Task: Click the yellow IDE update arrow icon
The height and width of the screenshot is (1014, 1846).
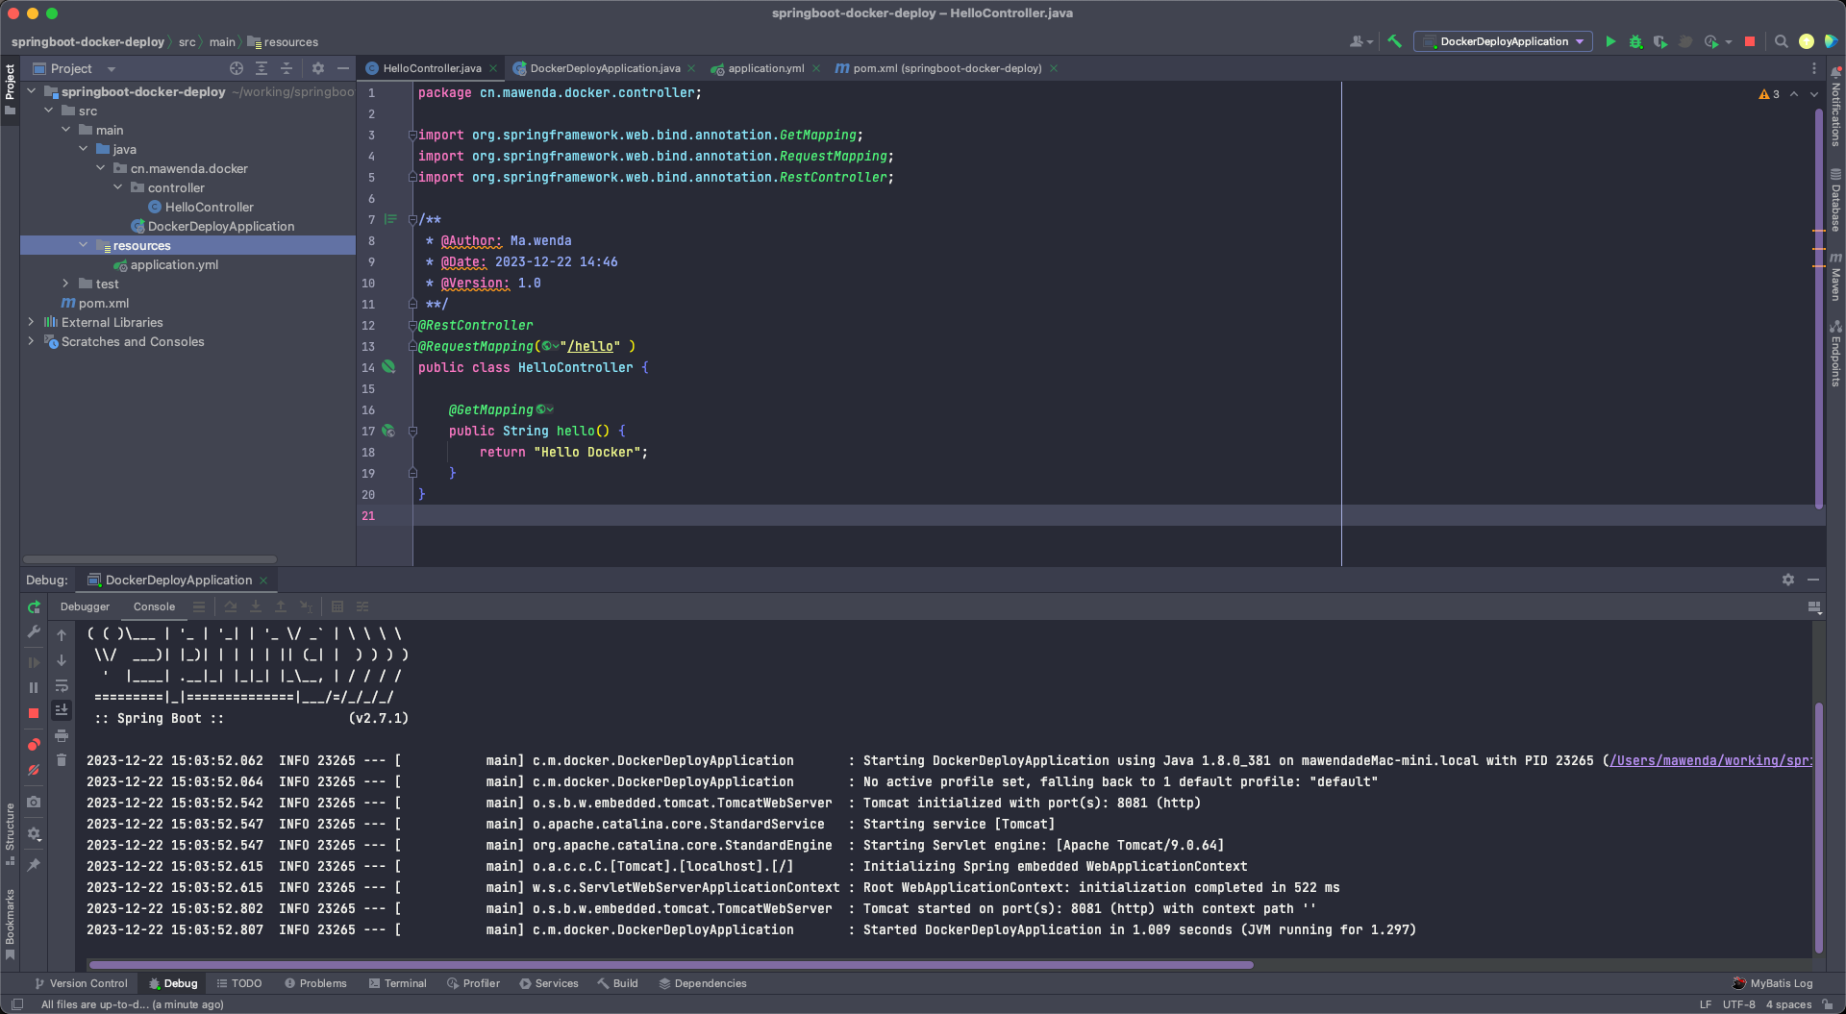Action: [1807, 41]
